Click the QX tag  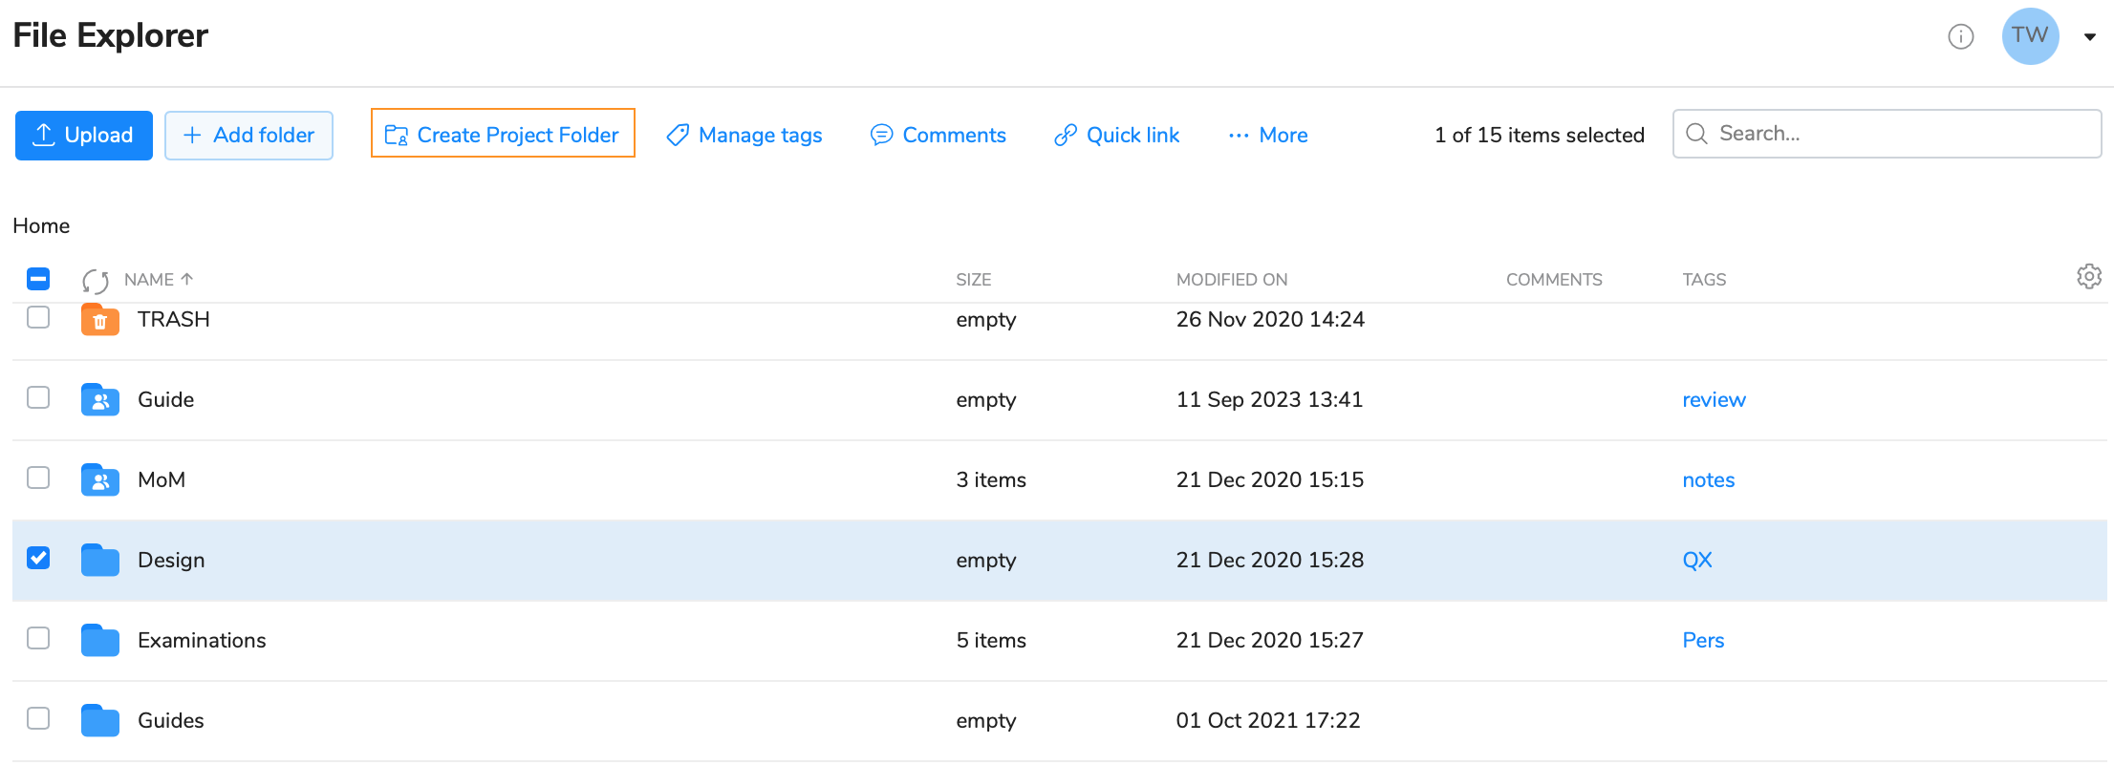tap(1697, 561)
